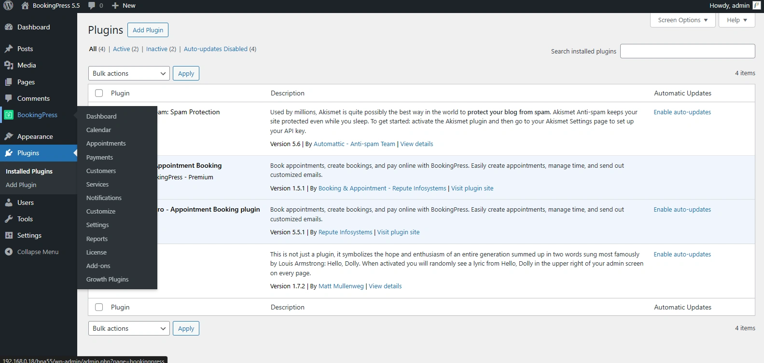Click the Posts pushpin icon
764x363 pixels.
tap(9, 49)
